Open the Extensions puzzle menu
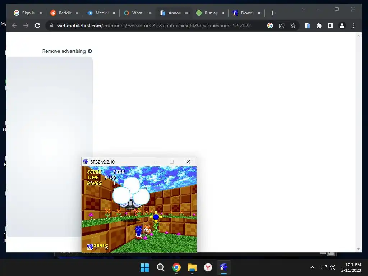Viewport: 368px width, 276px height. point(319,26)
